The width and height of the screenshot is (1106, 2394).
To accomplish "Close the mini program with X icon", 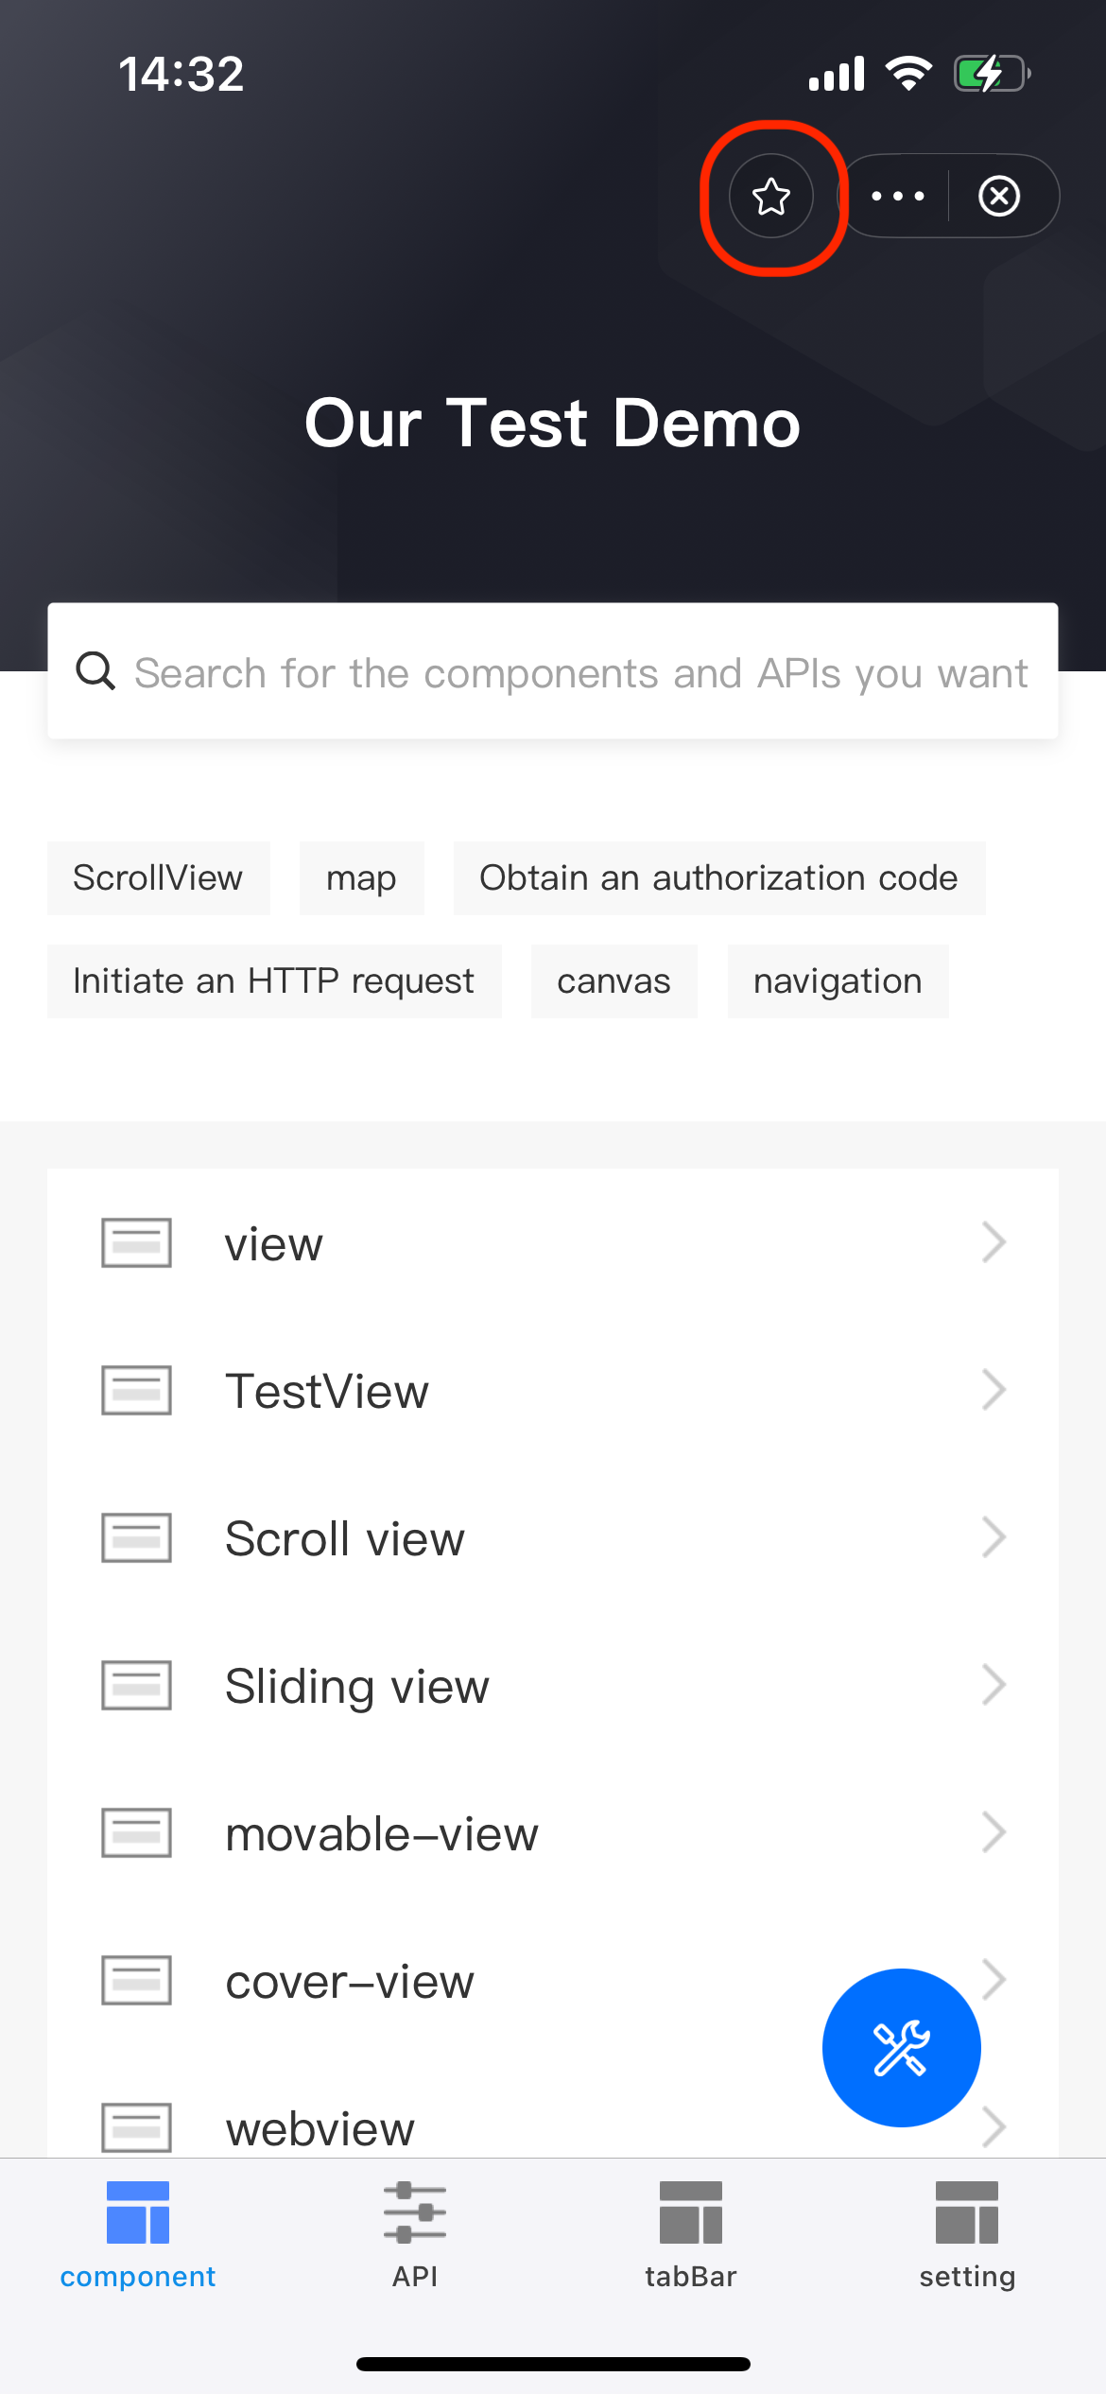I will (999, 197).
